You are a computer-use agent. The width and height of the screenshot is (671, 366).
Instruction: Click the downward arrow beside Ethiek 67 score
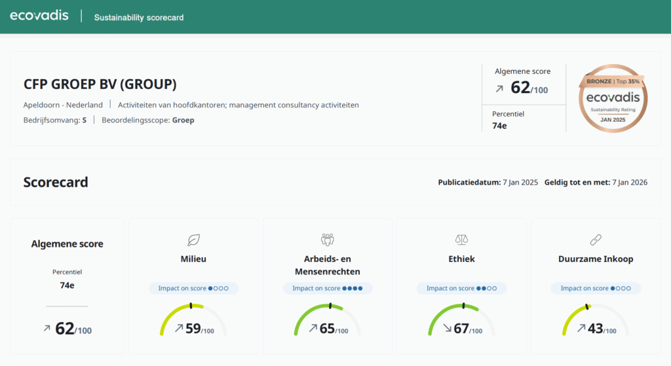click(x=447, y=328)
